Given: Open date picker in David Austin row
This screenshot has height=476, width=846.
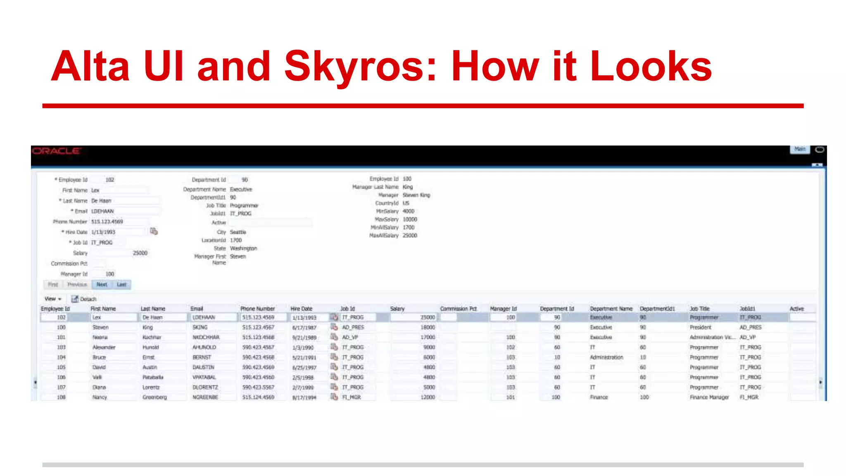Looking at the screenshot, I should pos(334,367).
